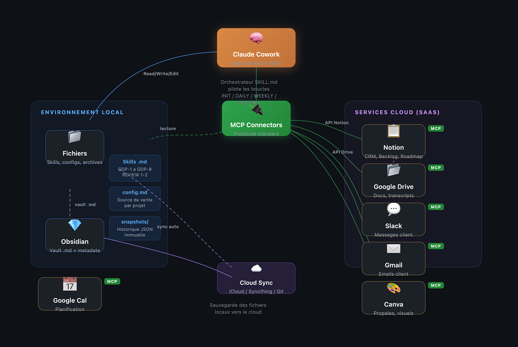Select the MCP badge next to Slack

[436, 207]
